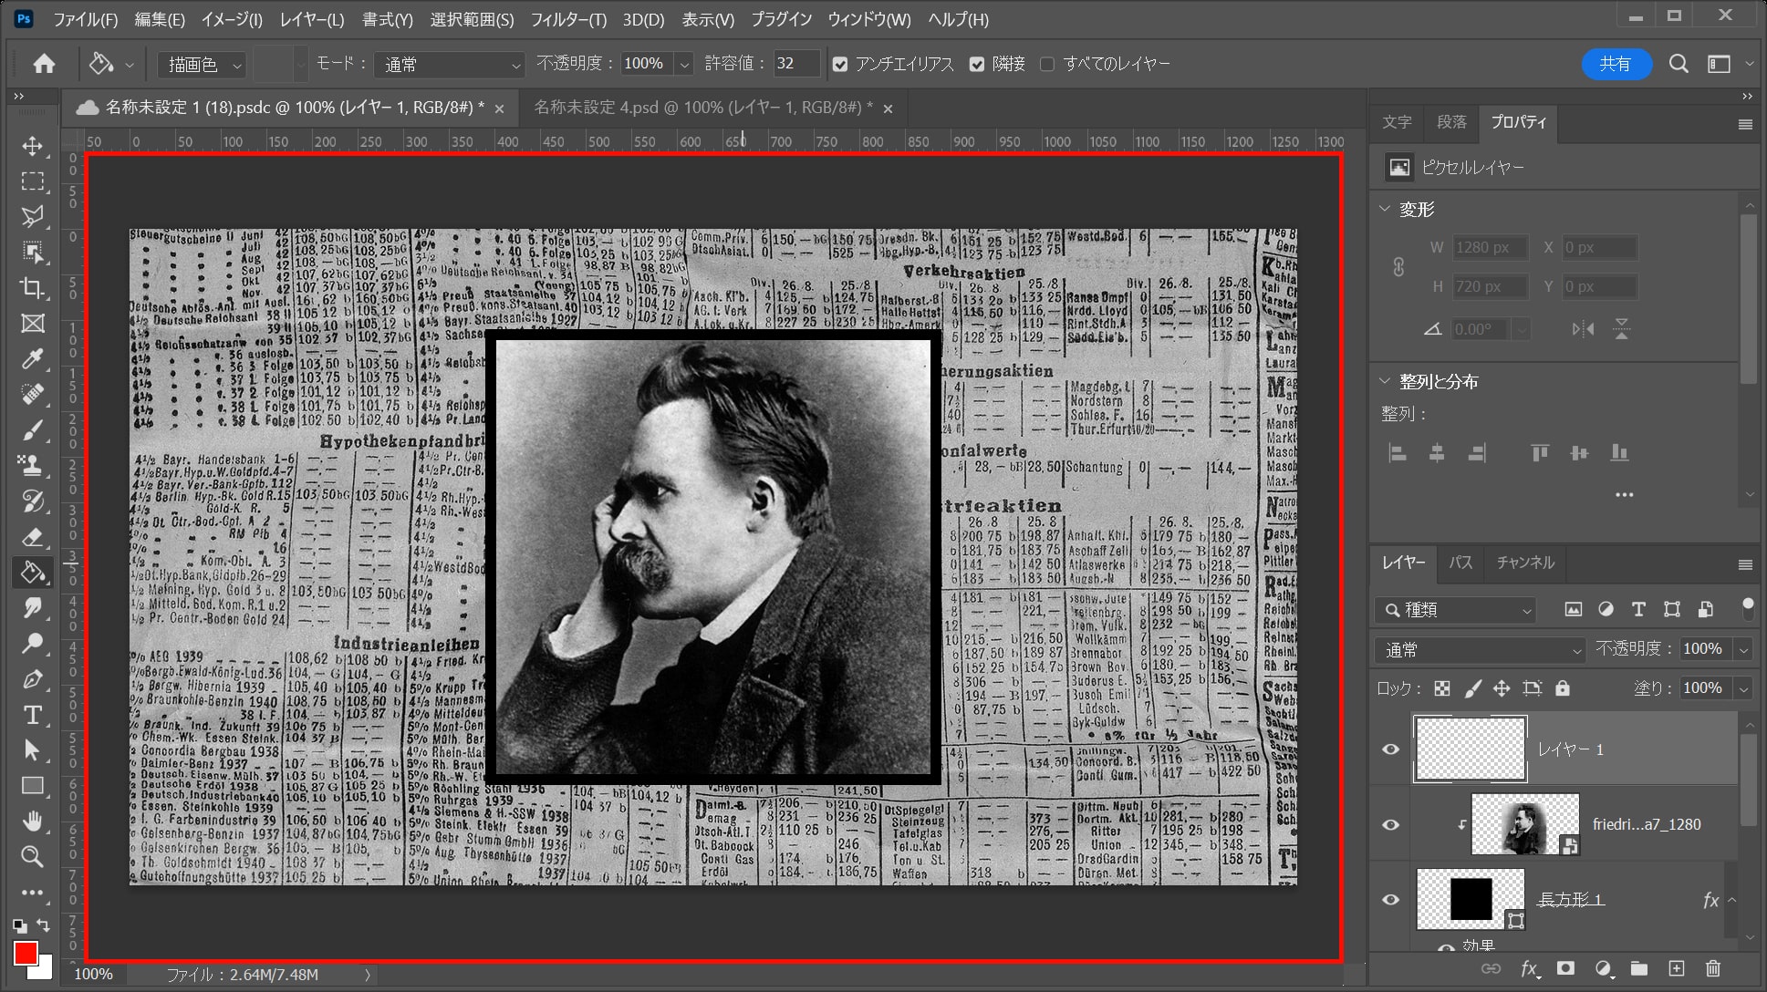Select the Hand tool

pyautogui.click(x=33, y=821)
